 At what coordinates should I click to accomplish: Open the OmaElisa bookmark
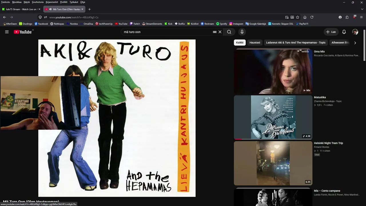point(87,24)
